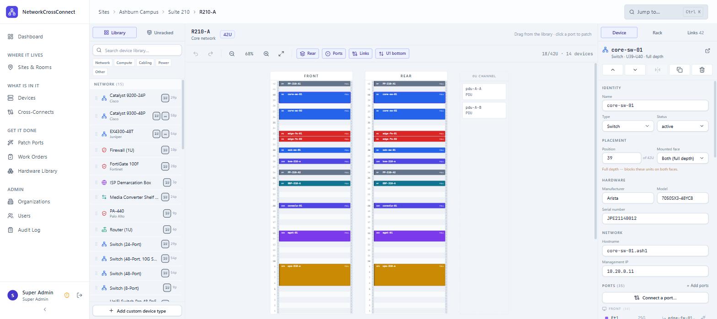Duplicate the selected device
717x319 pixels.
click(680, 69)
